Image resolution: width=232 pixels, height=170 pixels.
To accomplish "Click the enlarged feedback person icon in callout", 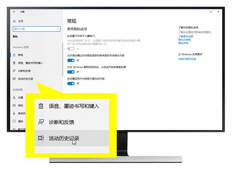I will [41, 122].
